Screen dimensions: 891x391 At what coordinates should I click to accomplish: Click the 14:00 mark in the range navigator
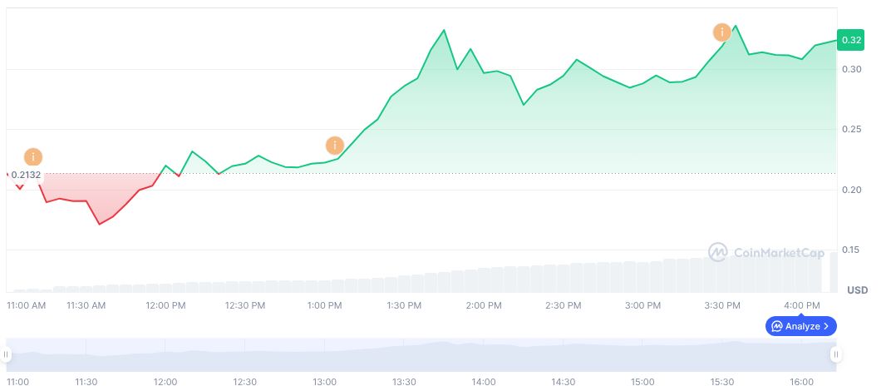[x=483, y=382]
